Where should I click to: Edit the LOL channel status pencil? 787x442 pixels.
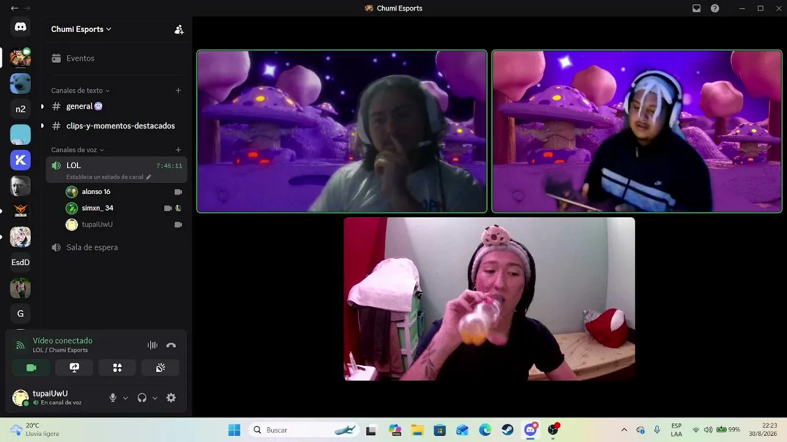148,177
